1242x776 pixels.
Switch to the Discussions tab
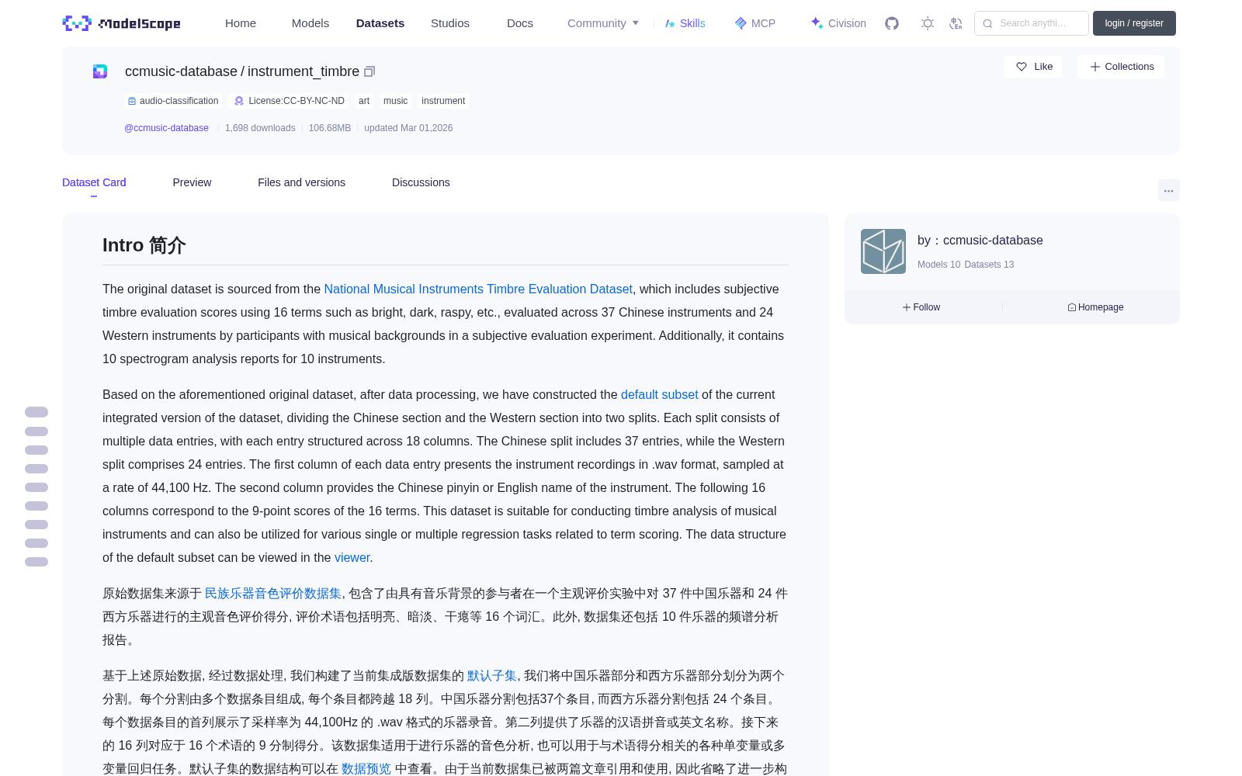point(421,182)
